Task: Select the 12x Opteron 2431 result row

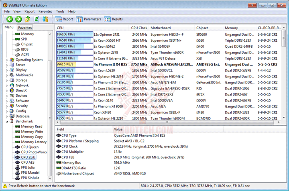Action: pyautogui.click(x=169, y=35)
